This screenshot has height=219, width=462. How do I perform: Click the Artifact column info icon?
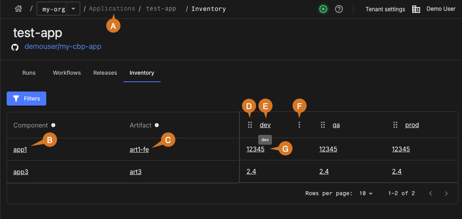[x=157, y=125]
